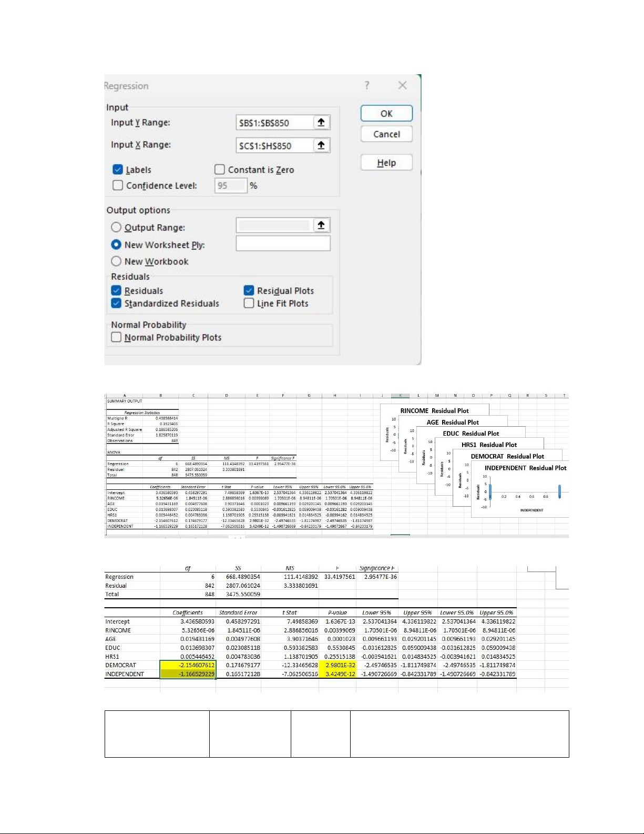Enable the Line Fit Plots checkbox
The width and height of the screenshot is (644, 834).
(x=249, y=303)
